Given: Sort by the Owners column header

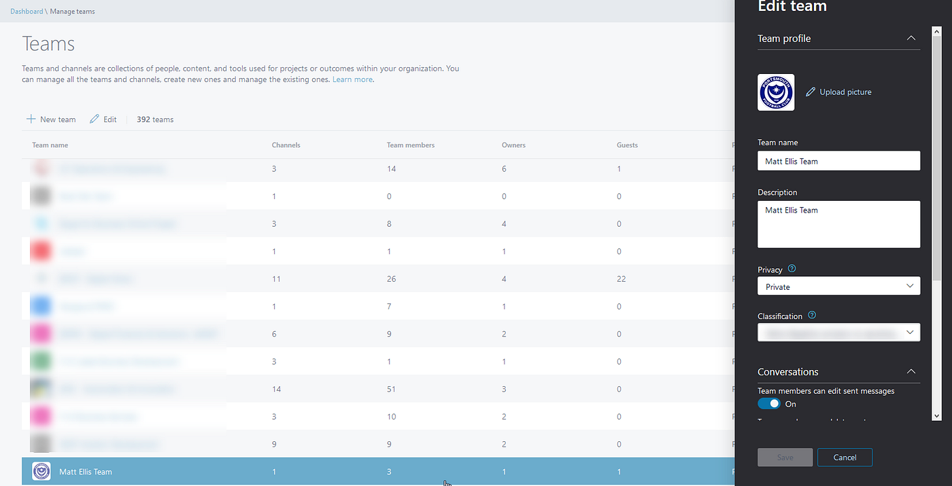Looking at the screenshot, I should tap(513, 145).
